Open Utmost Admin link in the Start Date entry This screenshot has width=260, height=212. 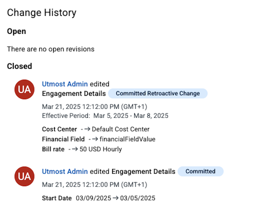coord(65,171)
